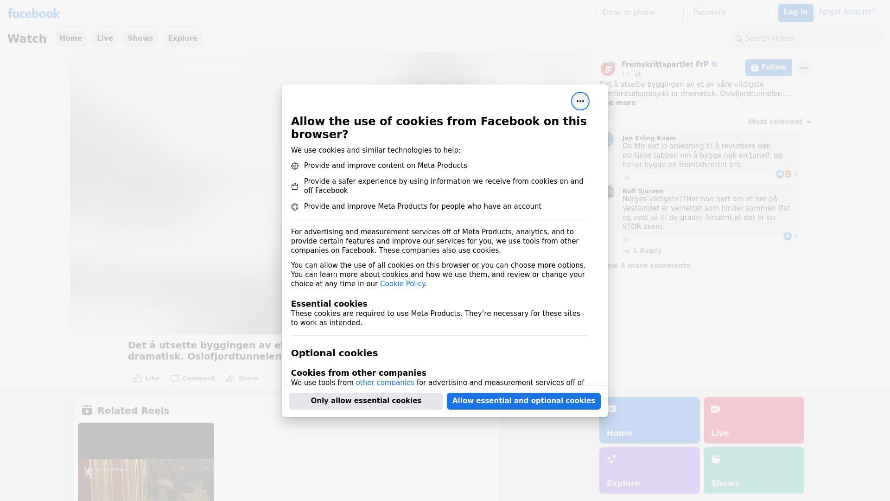
Task: Focus the Email or phone field
Action: [x=640, y=13]
